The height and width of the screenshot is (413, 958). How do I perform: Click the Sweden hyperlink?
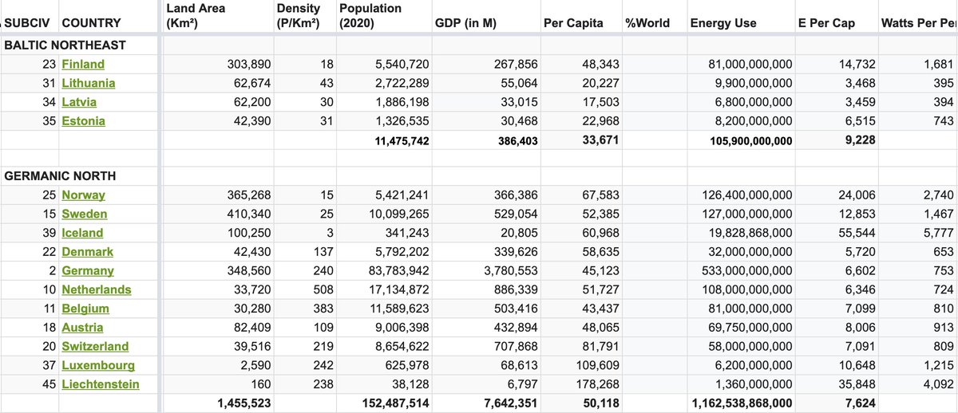coord(84,214)
